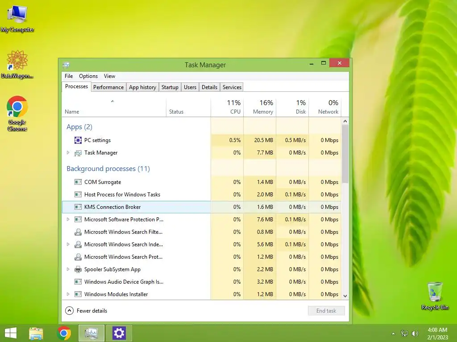This screenshot has width=457, height=342.
Task: Sort by the Memory column header
Action: (x=260, y=107)
